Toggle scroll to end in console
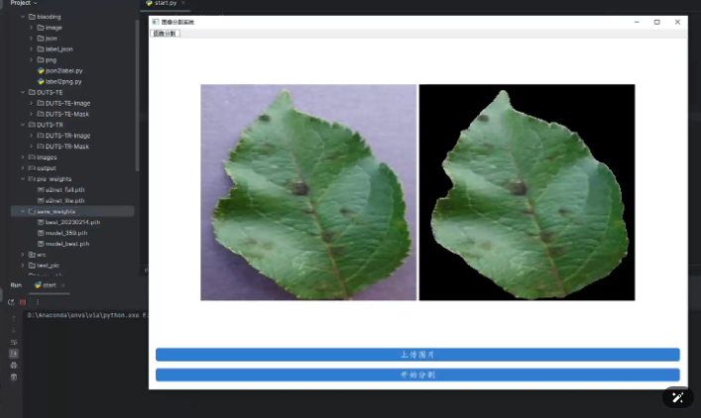Image resolution: width=701 pixels, height=418 pixels. tap(14, 354)
